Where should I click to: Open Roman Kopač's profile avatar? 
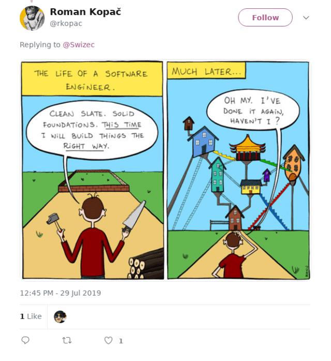pyautogui.click(x=32, y=18)
